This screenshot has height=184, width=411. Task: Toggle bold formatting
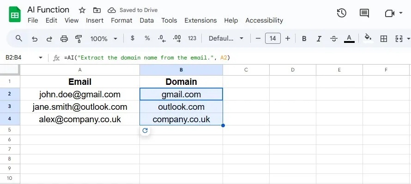pyautogui.click(x=304, y=39)
